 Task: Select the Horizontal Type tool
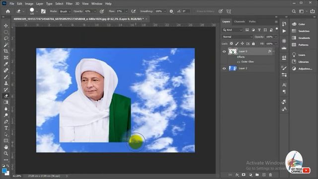(x=6, y=128)
